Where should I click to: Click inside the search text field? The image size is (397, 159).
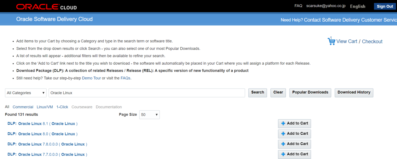click(147, 93)
